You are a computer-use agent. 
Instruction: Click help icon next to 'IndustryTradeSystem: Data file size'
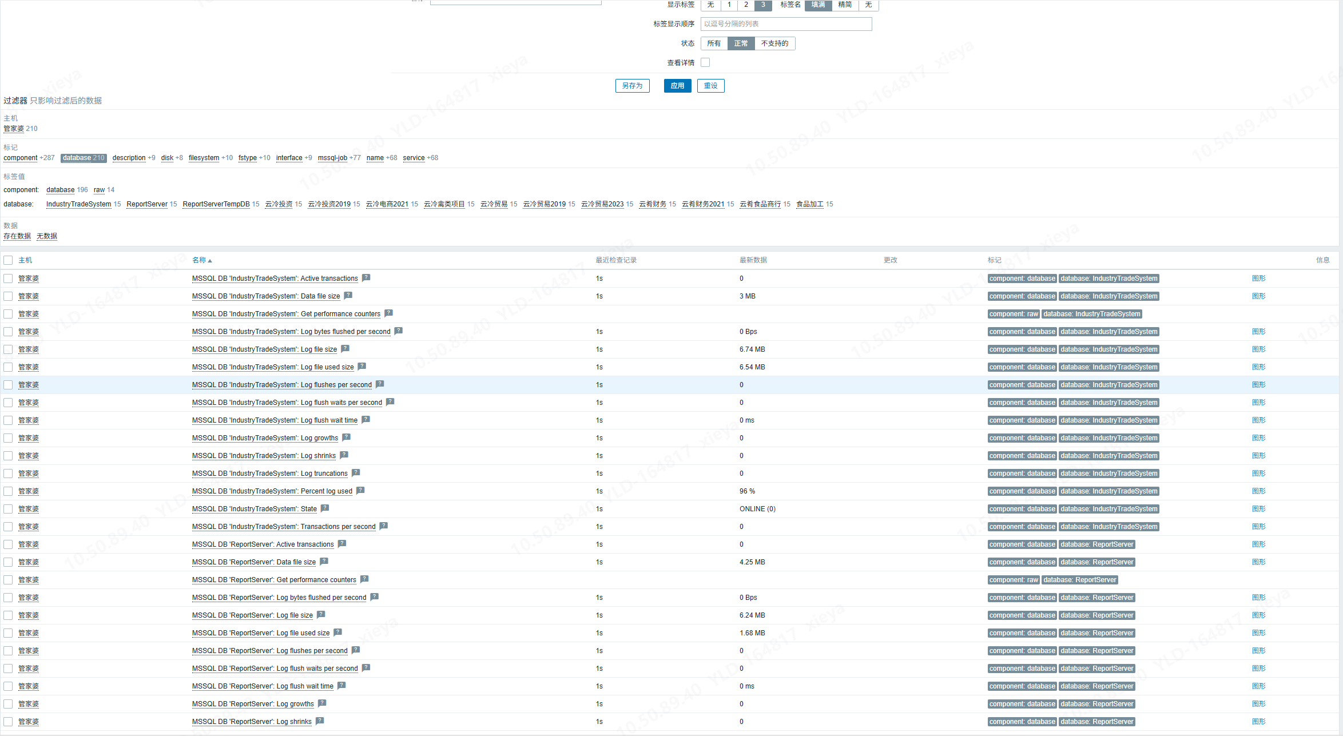pyautogui.click(x=348, y=296)
